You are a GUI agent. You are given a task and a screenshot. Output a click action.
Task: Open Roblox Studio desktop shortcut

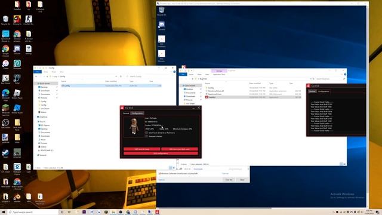click(x=17, y=109)
